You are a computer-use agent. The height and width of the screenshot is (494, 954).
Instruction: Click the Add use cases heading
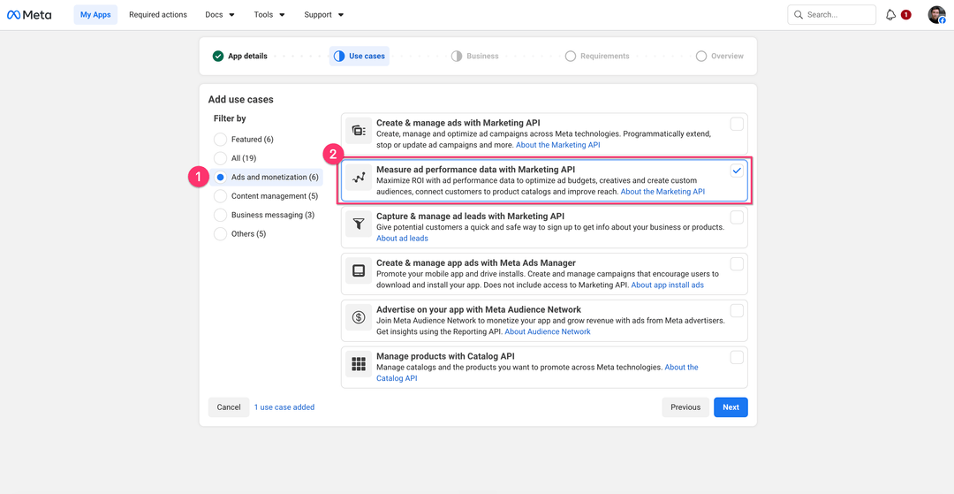coord(241,99)
